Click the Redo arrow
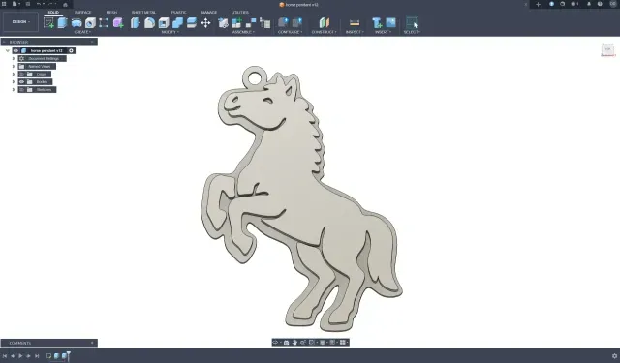The width and height of the screenshot is (620, 363). (x=51, y=4)
